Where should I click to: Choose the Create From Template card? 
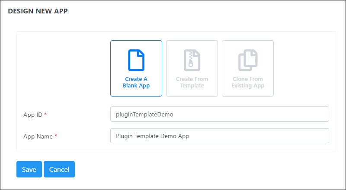click(x=192, y=68)
